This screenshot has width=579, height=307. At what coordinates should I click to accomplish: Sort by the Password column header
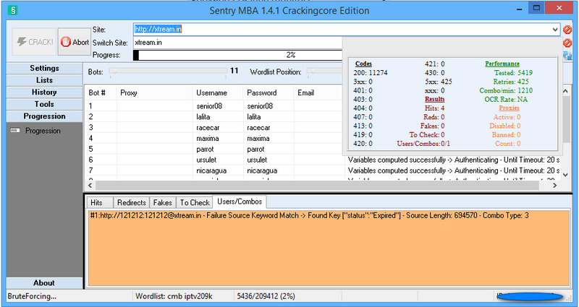click(x=268, y=93)
